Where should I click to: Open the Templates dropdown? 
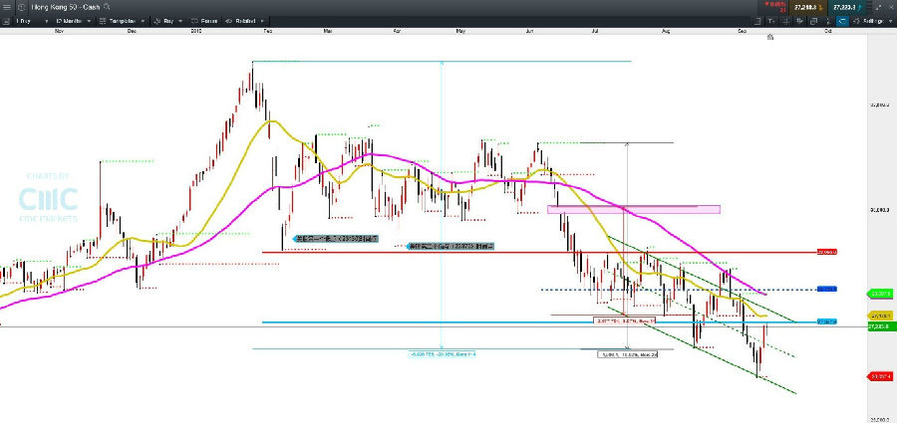123,21
